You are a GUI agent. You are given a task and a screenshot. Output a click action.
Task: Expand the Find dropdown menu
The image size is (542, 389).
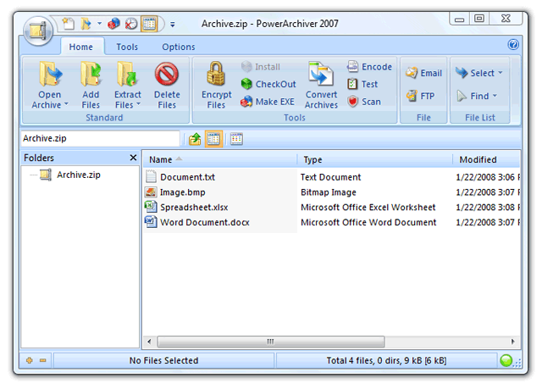[x=479, y=96]
